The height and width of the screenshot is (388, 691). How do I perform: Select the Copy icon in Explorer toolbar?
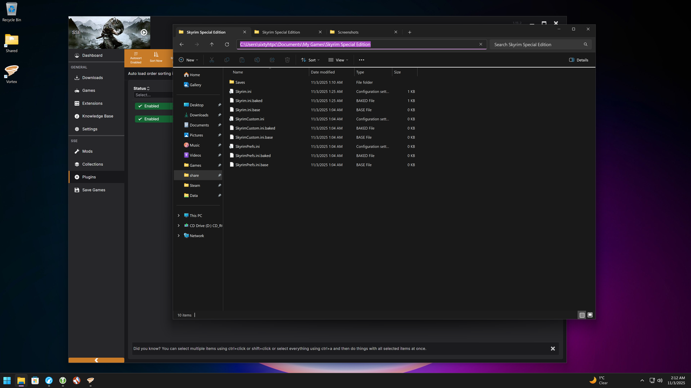click(227, 60)
